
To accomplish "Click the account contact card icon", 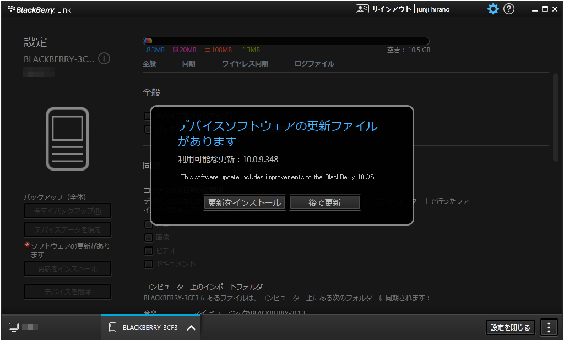I will point(362,9).
